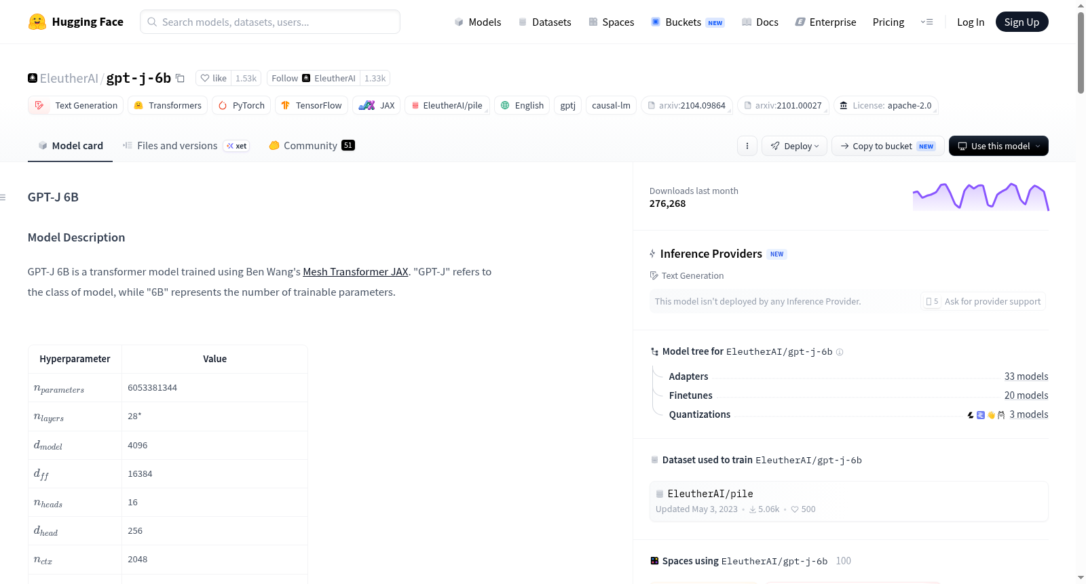Open the arxiv:2104.09864 paper tag
Screen dimensions: 1086x584
pyautogui.click(x=687, y=105)
